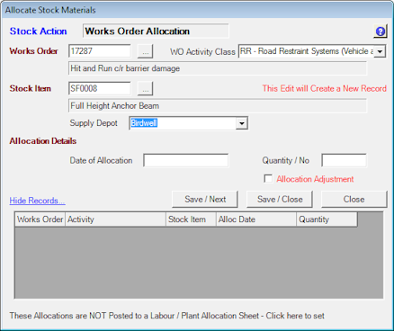Click the Stock Action Works Order Allocation field
The width and height of the screenshot is (394, 331).
click(156, 31)
